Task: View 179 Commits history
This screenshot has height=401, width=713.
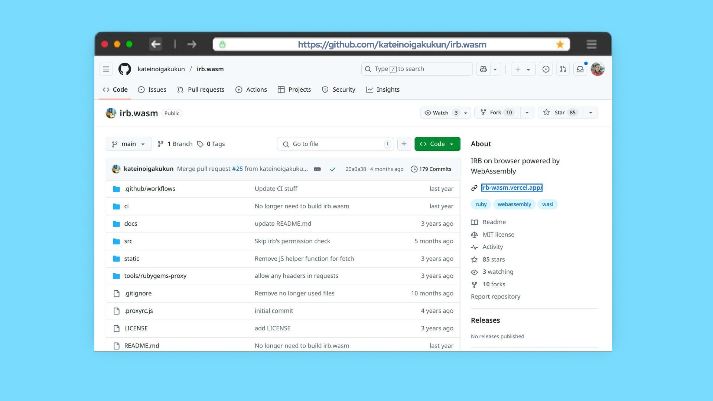Action: point(431,169)
